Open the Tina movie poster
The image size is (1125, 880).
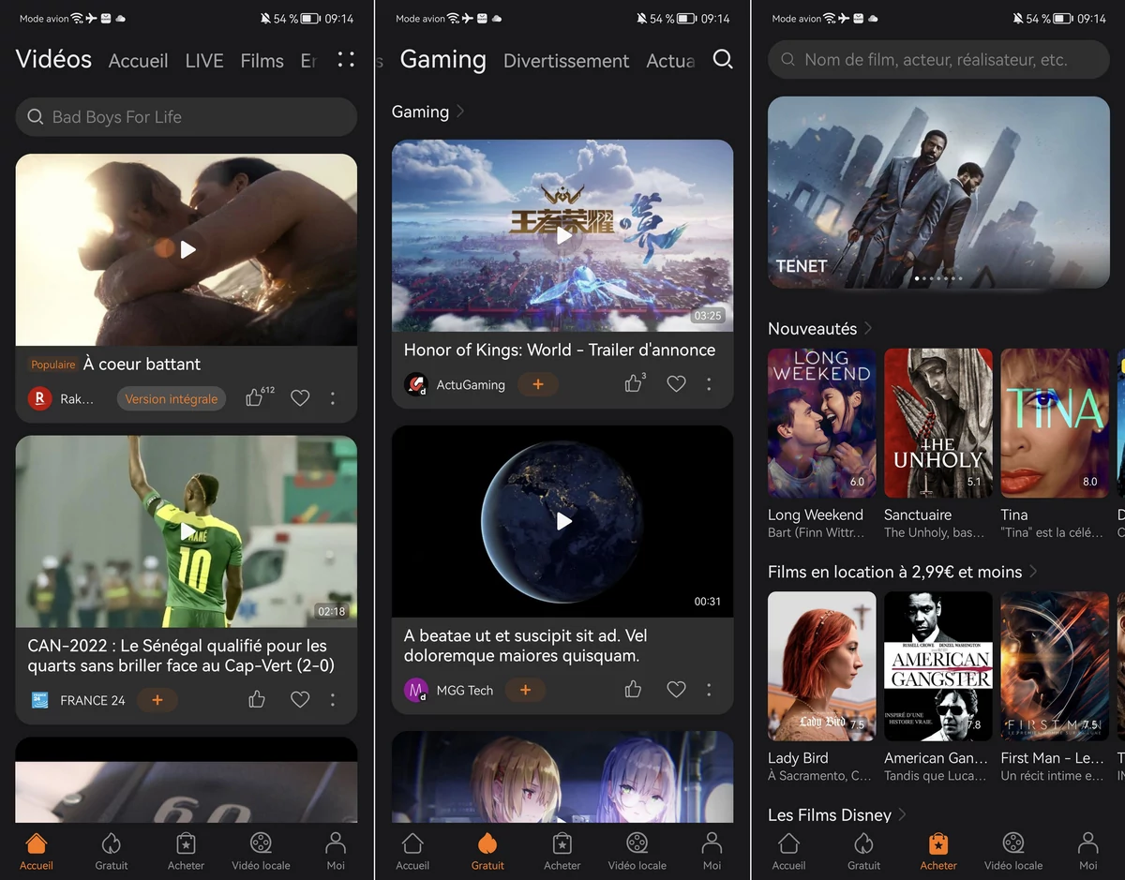coord(1055,423)
